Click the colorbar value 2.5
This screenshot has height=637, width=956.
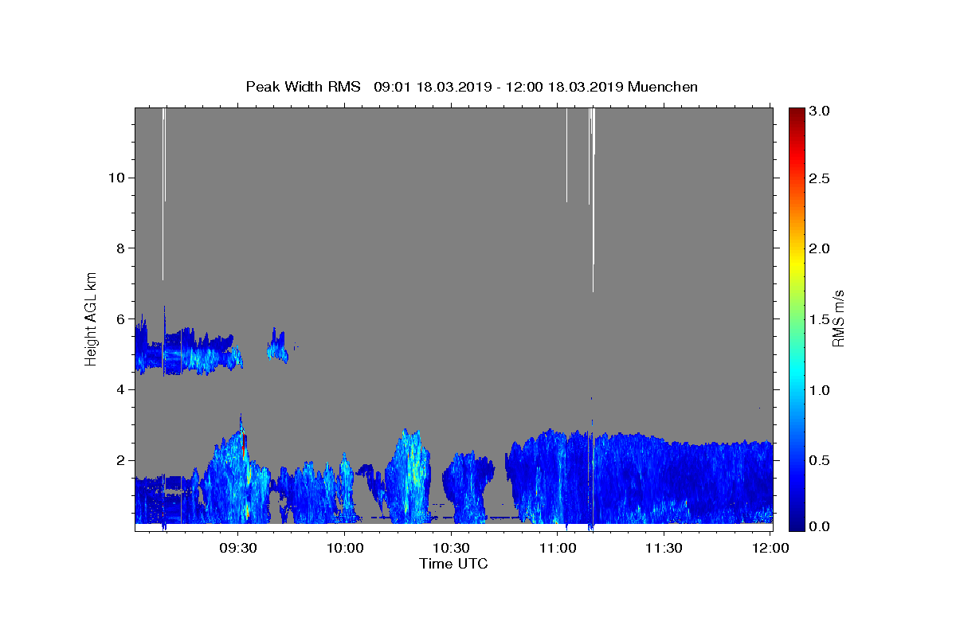(x=819, y=178)
